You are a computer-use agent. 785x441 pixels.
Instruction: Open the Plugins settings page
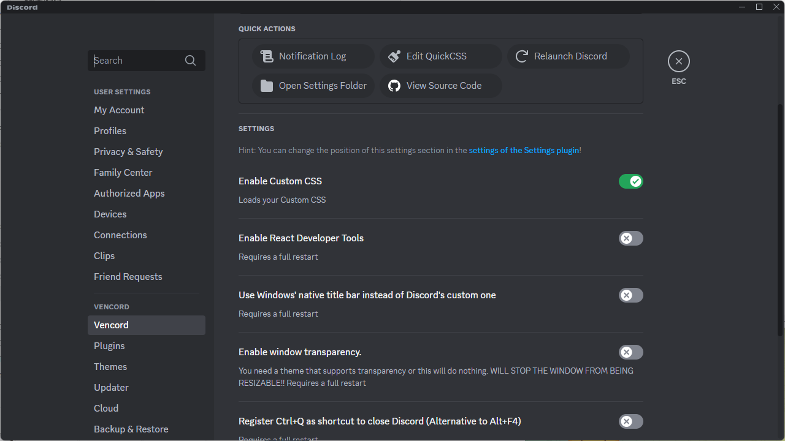tap(109, 346)
